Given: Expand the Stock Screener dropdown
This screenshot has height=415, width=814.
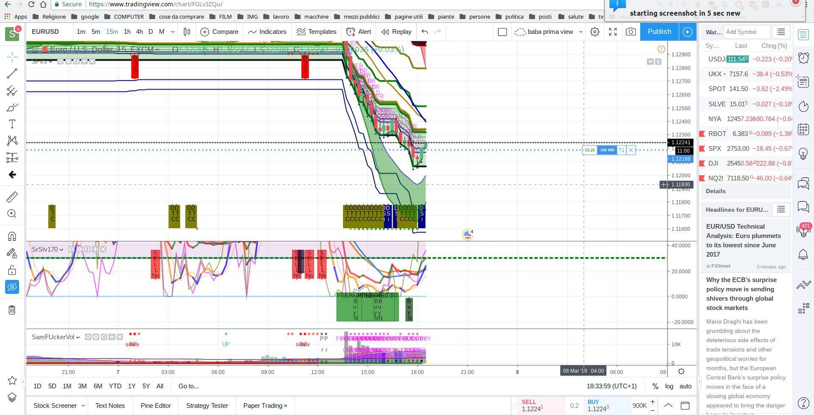Looking at the screenshot, I should pos(83,406).
